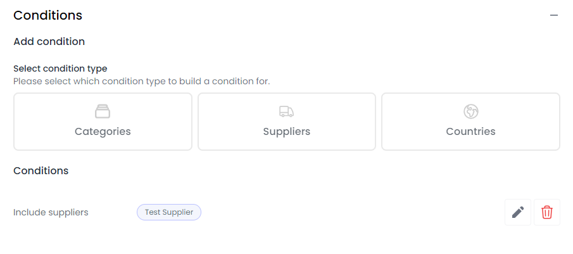573x254 pixels.
Task: Select the Countries text label
Action: click(470, 132)
